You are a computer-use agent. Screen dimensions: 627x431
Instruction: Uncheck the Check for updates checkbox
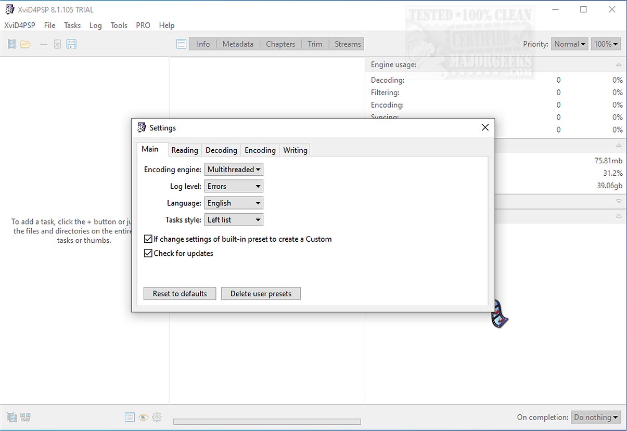[x=148, y=254]
